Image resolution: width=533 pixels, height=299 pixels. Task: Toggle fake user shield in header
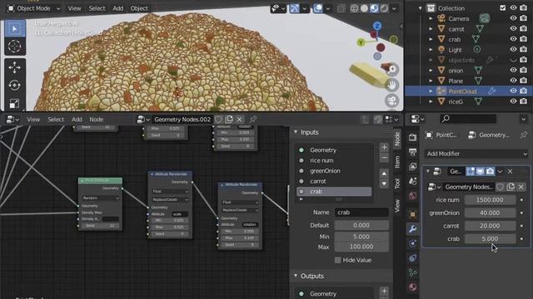tap(218, 120)
